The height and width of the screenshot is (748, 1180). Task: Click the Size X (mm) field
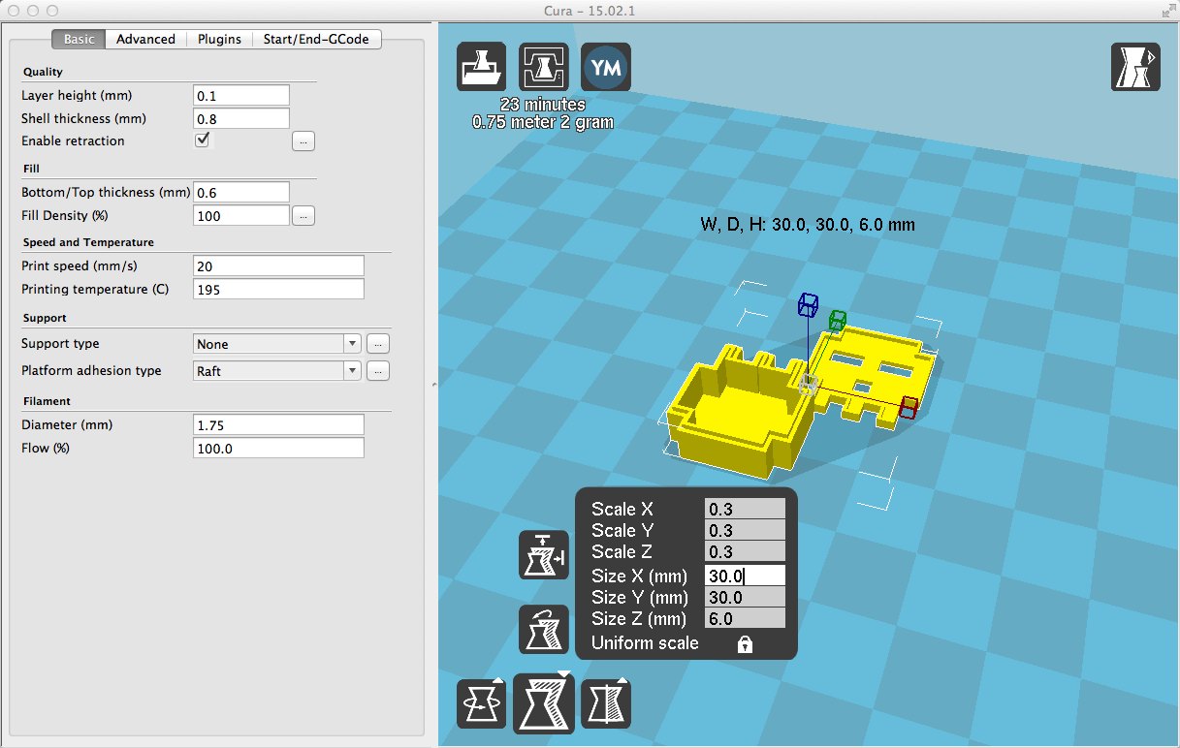[x=745, y=576]
